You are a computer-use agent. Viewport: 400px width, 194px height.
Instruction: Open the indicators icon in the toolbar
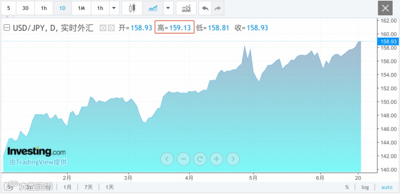pyautogui.click(x=186, y=8)
